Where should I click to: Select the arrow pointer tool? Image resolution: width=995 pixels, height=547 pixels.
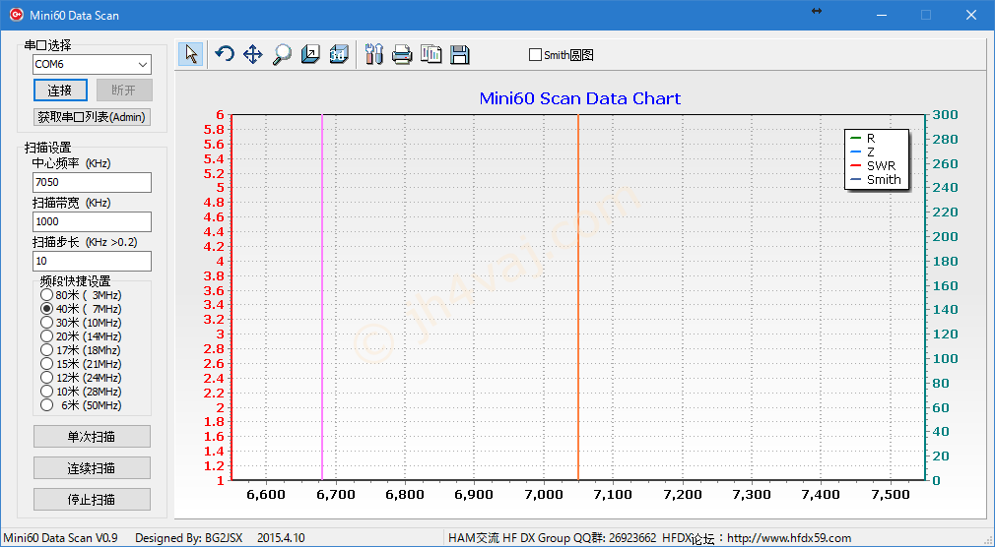[191, 54]
